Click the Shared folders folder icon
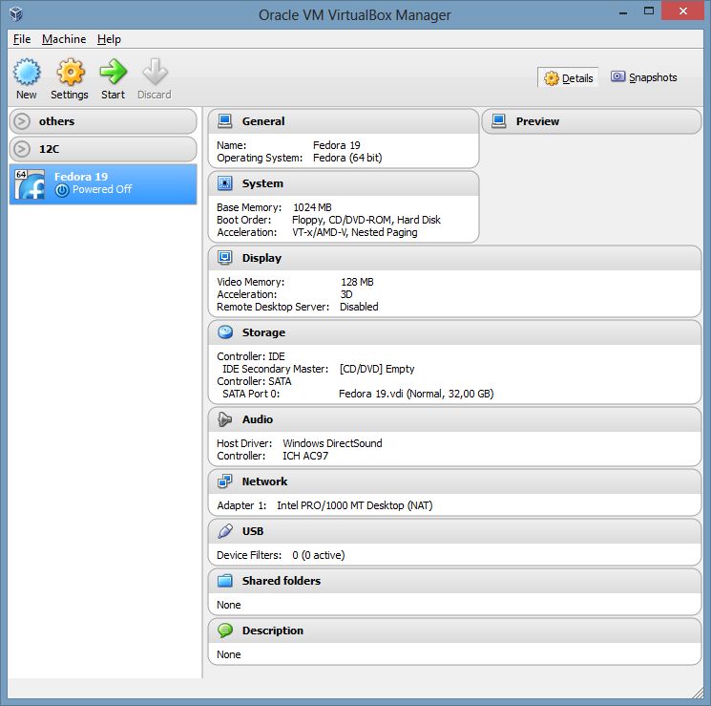The image size is (711, 706). [x=225, y=580]
